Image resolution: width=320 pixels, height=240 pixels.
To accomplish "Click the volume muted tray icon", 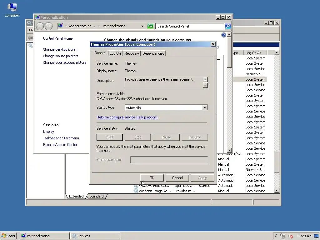I will tap(290, 236).
